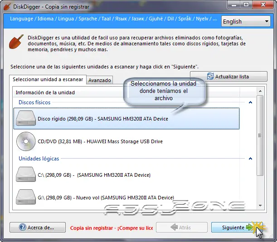Screen dimensions: 277x242
Task: Click the refresh arrows icon on Actualizar lista
Action: (210, 76)
